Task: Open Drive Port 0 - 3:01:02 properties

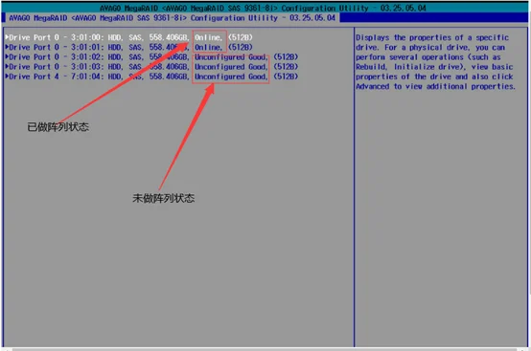Action: (151, 56)
